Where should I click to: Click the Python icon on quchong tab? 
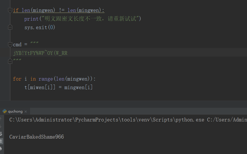5,111
